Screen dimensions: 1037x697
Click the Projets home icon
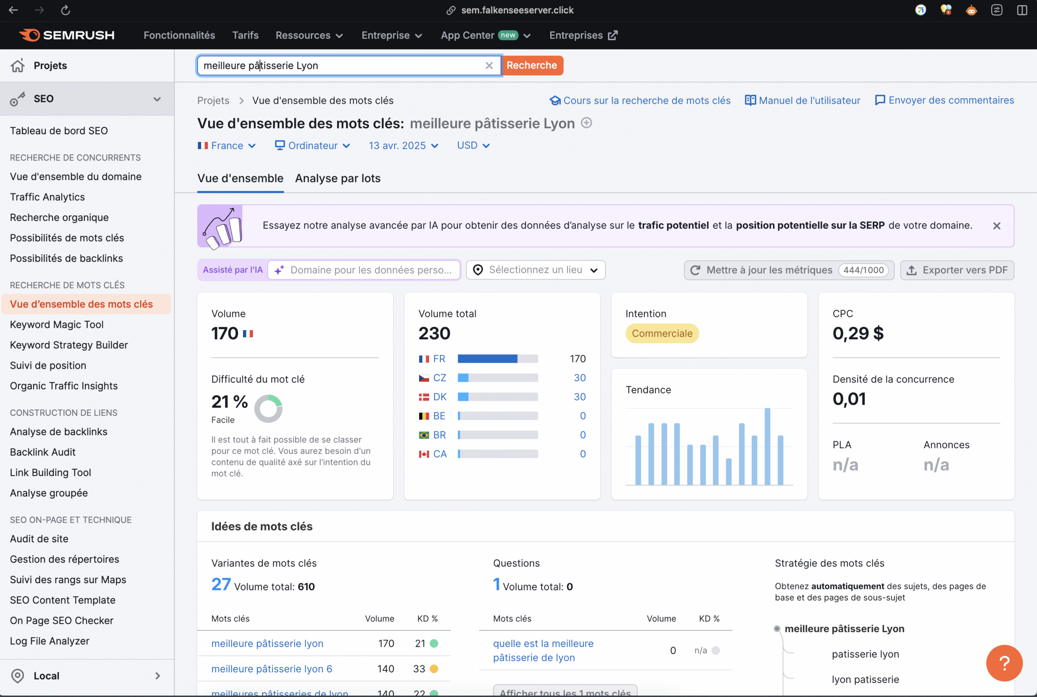click(18, 66)
